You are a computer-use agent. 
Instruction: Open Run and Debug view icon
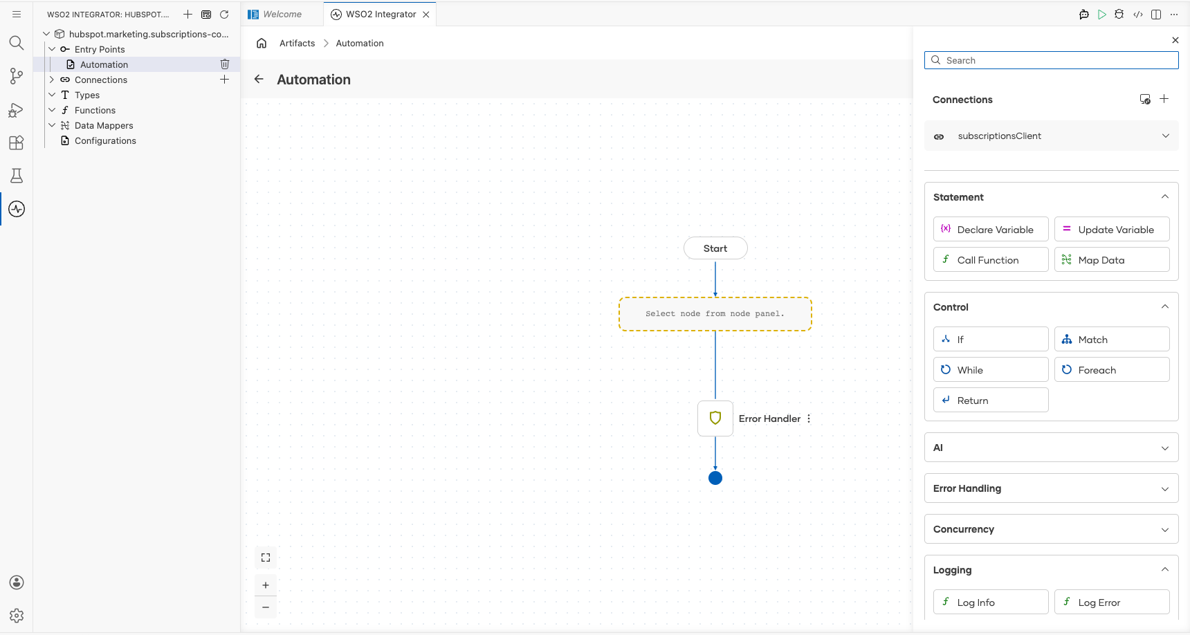click(x=17, y=109)
